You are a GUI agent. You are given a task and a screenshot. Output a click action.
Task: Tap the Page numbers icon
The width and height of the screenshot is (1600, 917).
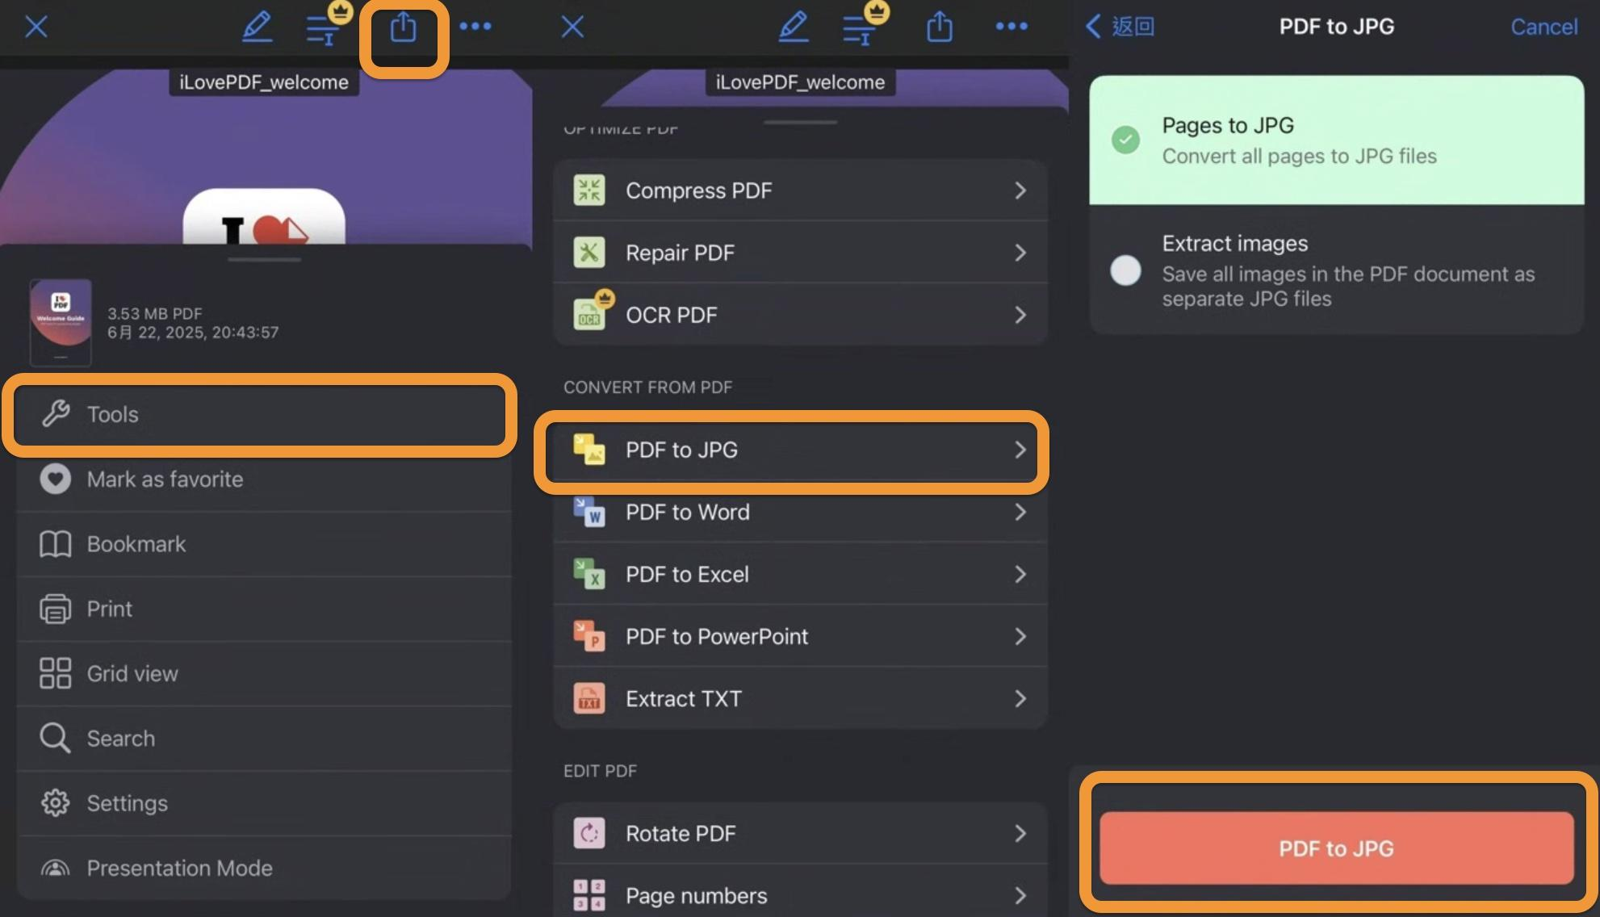(589, 895)
